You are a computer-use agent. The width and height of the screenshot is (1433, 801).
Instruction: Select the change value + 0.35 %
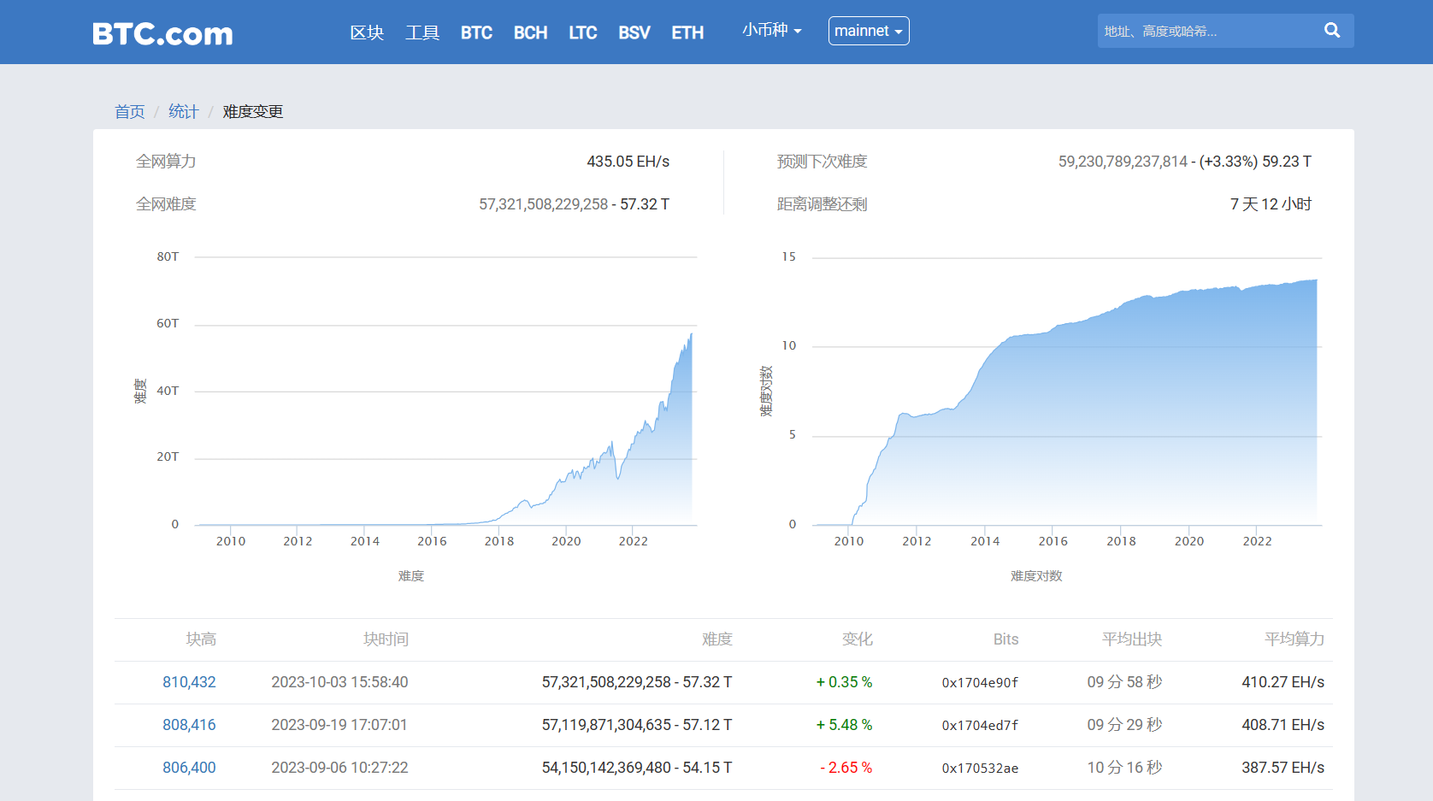[x=844, y=682]
